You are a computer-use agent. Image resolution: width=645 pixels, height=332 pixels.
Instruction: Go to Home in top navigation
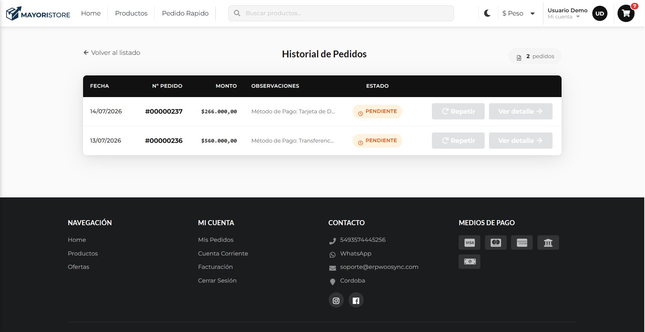(x=91, y=13)
